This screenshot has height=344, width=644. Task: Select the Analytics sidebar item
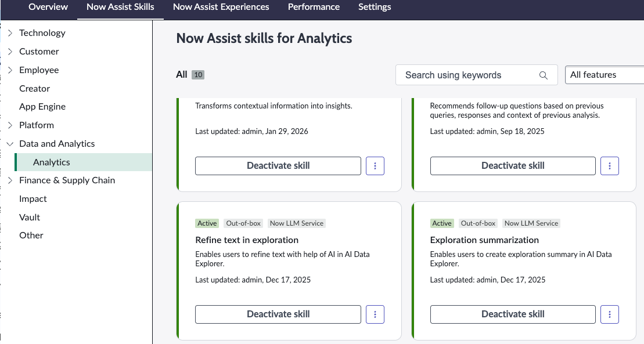[84, 162]
